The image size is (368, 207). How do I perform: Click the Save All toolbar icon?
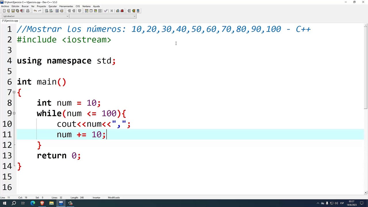click(x=17, y=11)
